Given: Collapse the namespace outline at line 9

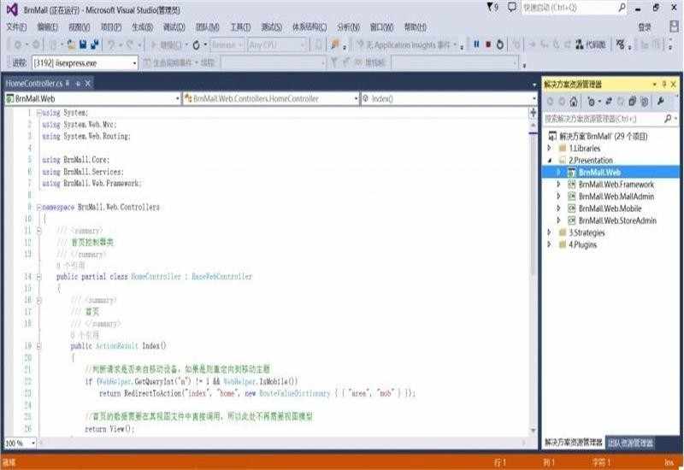Looking at the screenshot, I should [38, 207].
